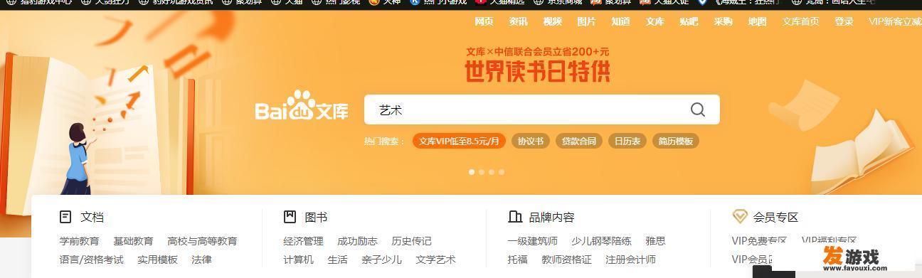Viewport: 922px width, 278px height.
Task: Select hot search tag 日历表
Action: [627, 141]
